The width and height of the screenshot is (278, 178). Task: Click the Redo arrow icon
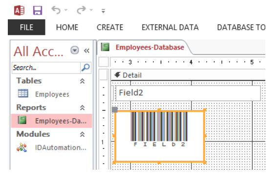pyautogui.click(x=81, y=10)
